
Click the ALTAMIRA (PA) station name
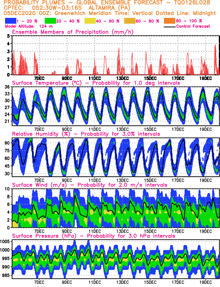(x=109, y=8)
